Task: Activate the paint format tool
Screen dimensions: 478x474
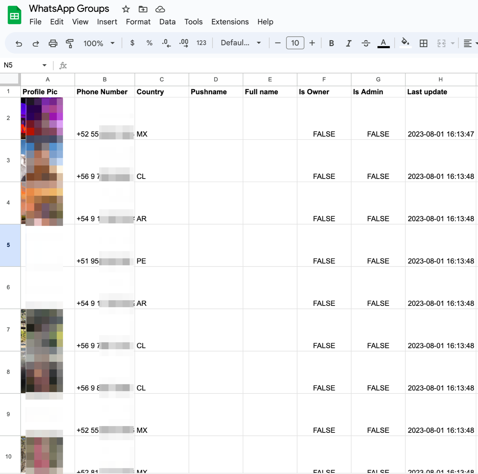Action: [x=70, y=43]
